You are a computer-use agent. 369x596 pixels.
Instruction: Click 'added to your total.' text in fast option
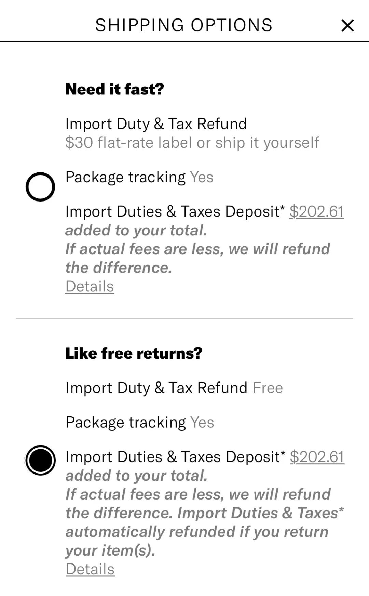(136, 230)
